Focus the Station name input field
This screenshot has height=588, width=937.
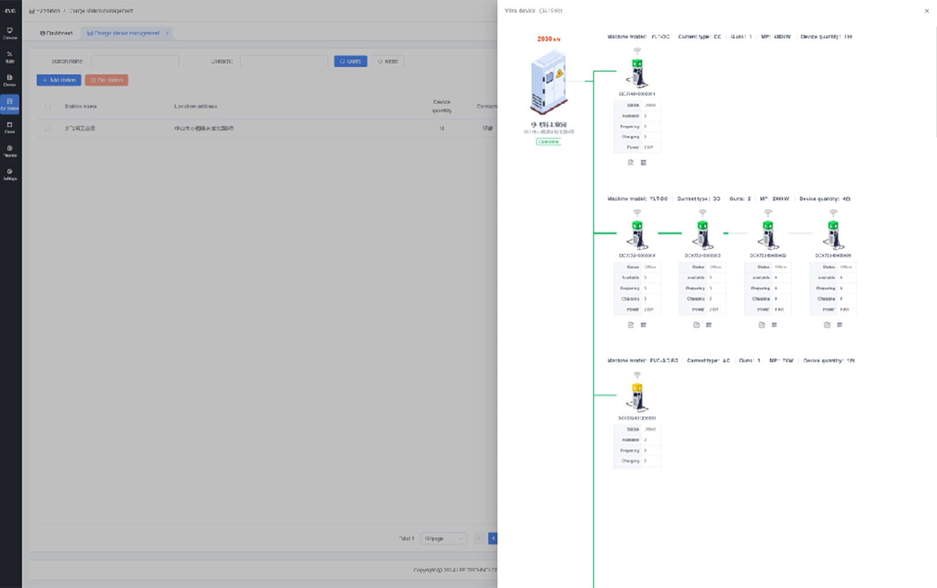pos(135,61)
